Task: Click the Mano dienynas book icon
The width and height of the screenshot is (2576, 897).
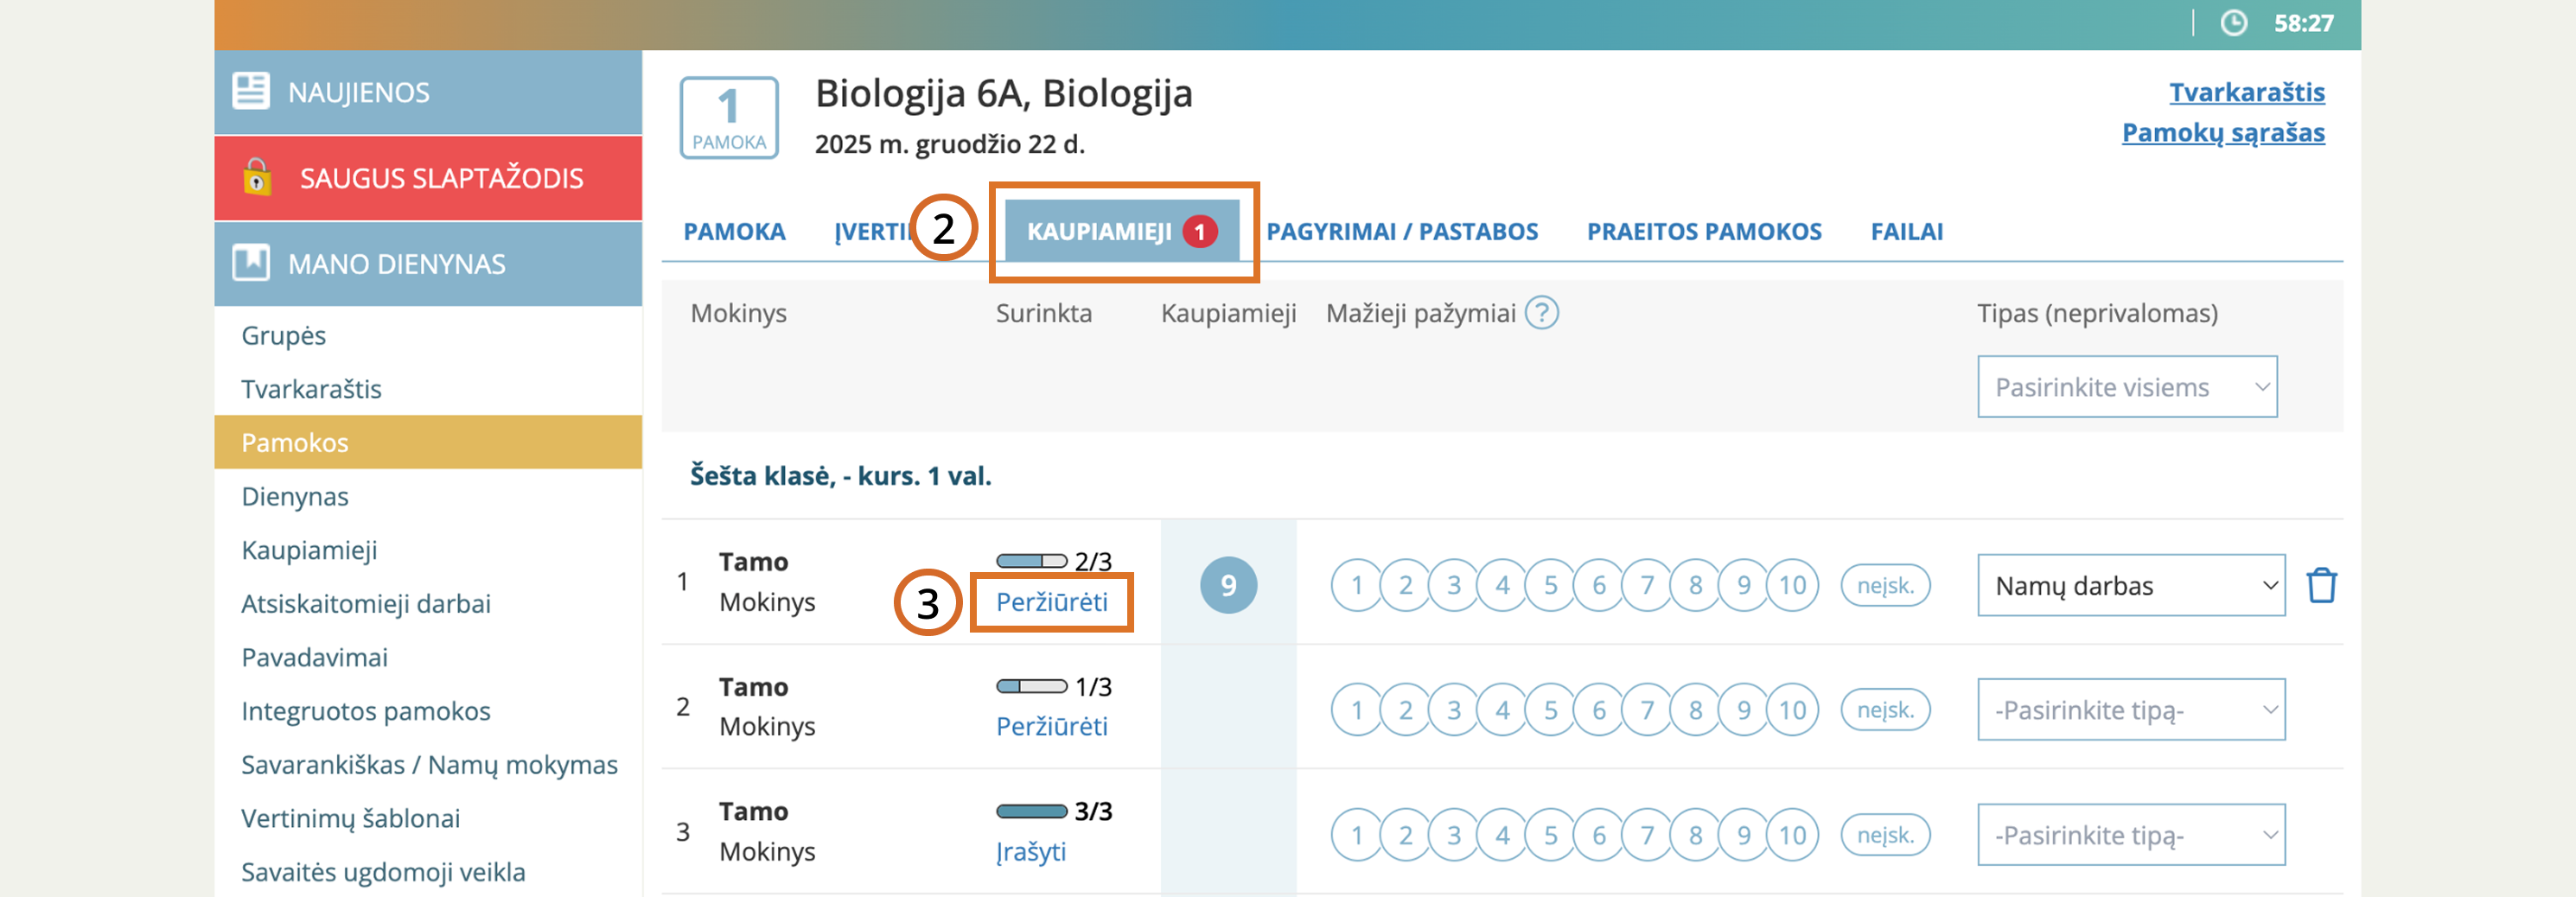Action: point(251,263)
